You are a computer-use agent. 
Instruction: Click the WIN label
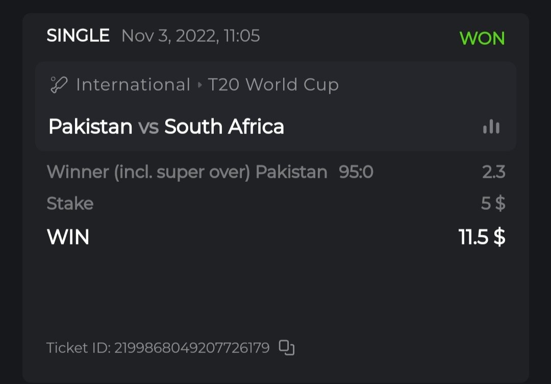coord(68,237)
